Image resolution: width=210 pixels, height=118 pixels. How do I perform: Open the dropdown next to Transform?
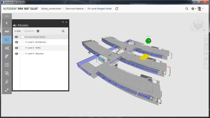38,31
